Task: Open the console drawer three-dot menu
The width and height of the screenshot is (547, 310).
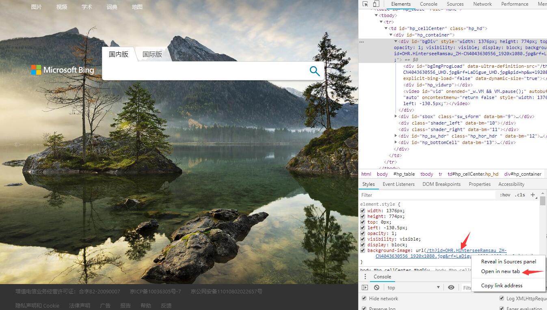Action: pos(365,277)
